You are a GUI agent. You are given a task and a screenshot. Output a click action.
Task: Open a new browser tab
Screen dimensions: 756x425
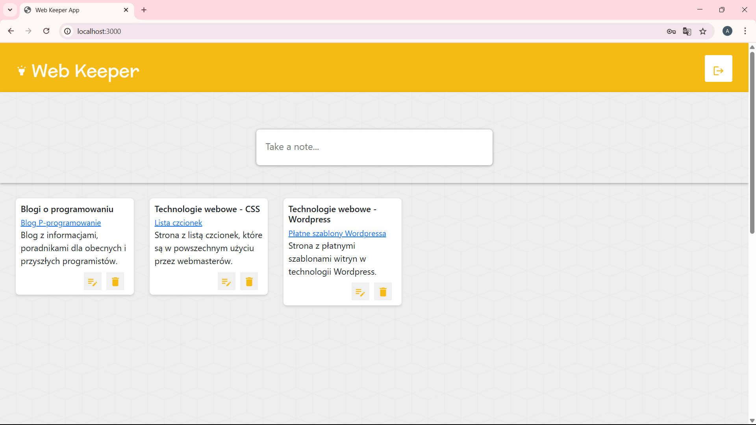(144, 10)
